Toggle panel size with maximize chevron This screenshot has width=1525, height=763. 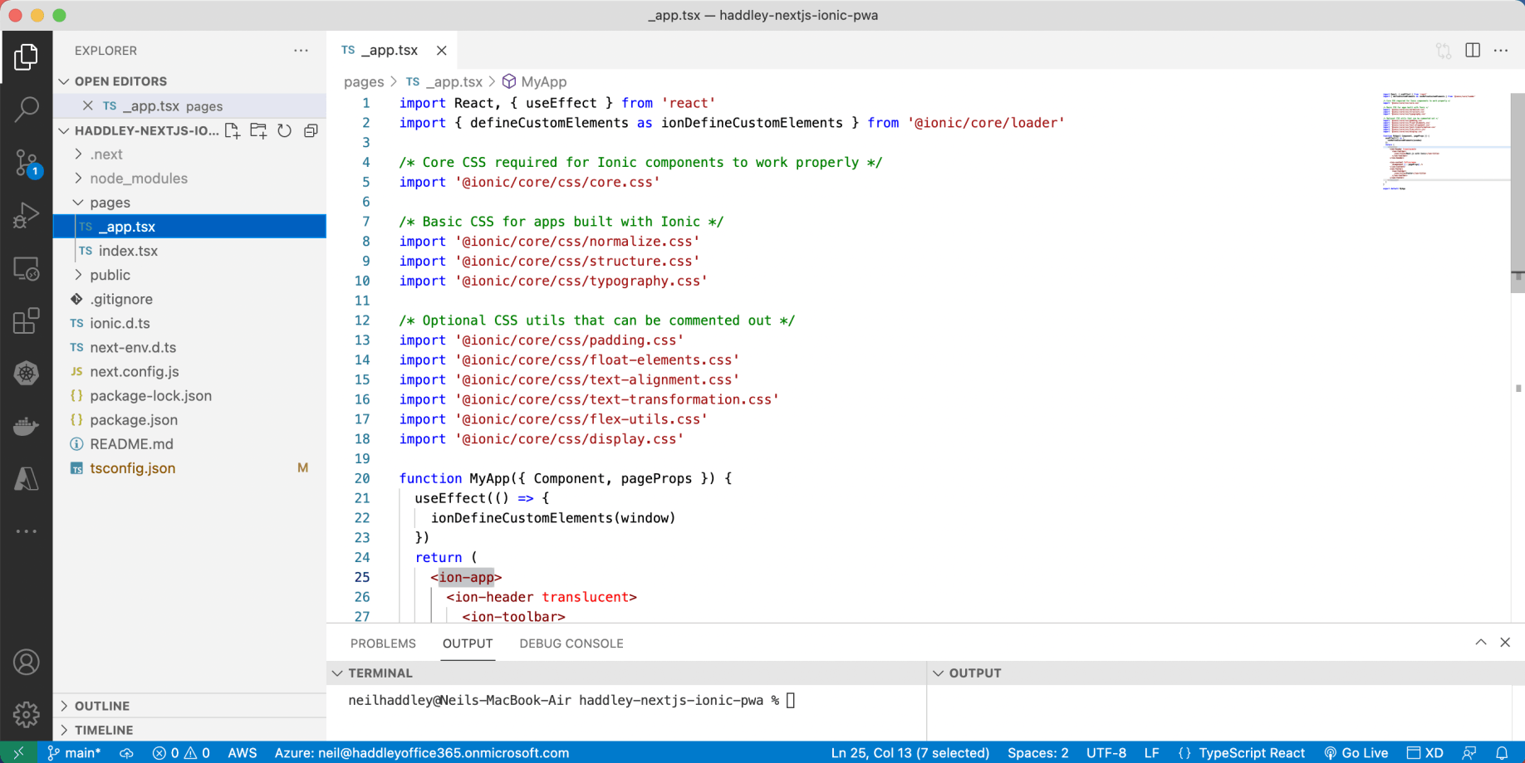coord(1480,643)
